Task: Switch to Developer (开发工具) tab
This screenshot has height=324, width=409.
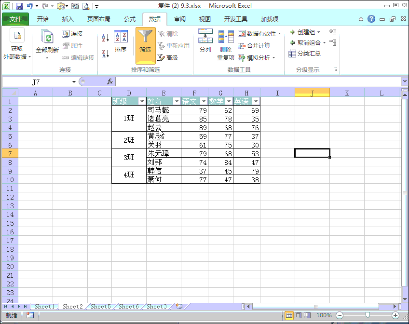Action: point(235,19)
